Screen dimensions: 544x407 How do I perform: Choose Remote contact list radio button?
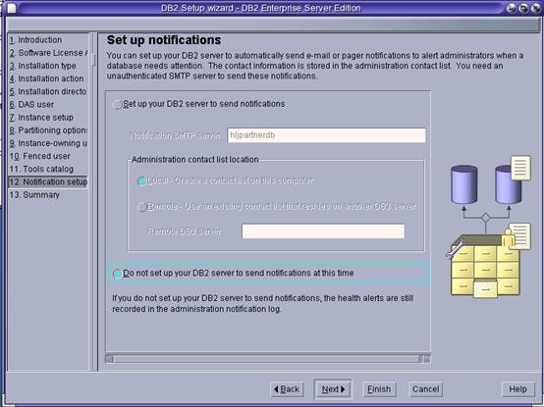(142, 207)
